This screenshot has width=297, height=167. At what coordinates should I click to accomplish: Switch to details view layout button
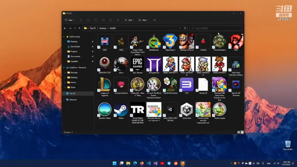239,132
